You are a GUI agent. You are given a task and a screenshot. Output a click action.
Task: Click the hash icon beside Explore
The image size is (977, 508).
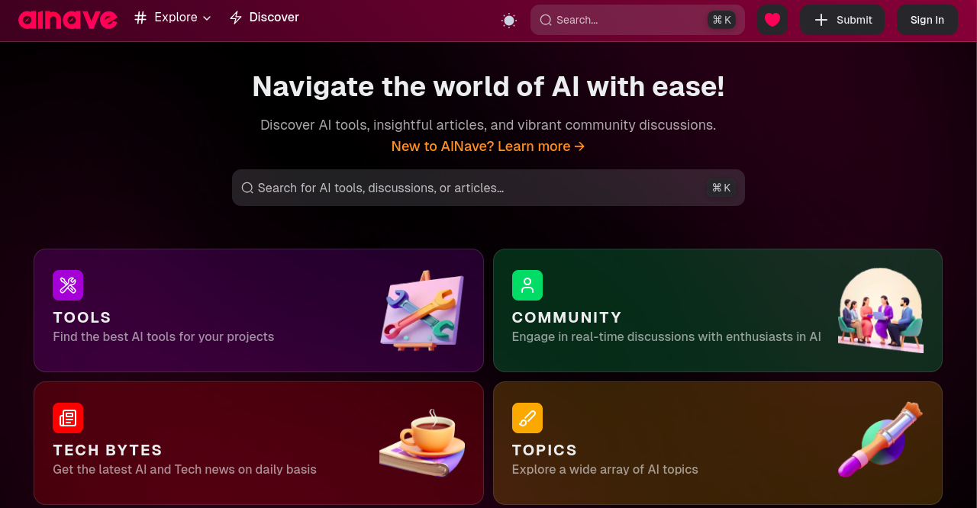(140, 18)
